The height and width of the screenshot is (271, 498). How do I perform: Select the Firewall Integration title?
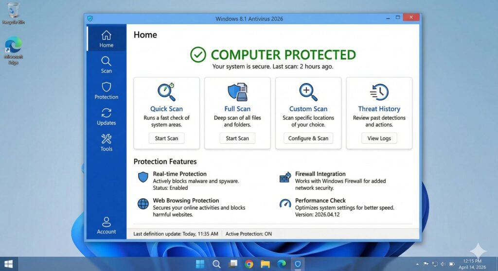[320, 174]
